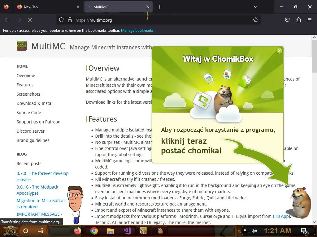
Task: Open Task View on taskbar
Action: (41, 231)
